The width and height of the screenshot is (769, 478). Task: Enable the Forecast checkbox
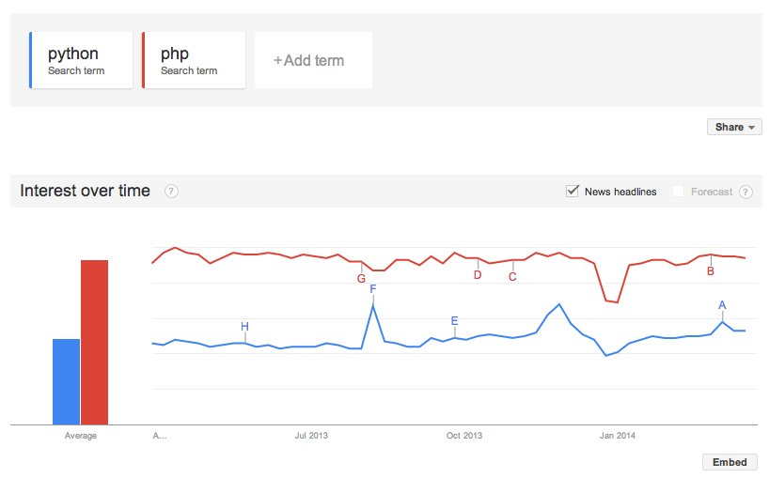pos(678,192)
